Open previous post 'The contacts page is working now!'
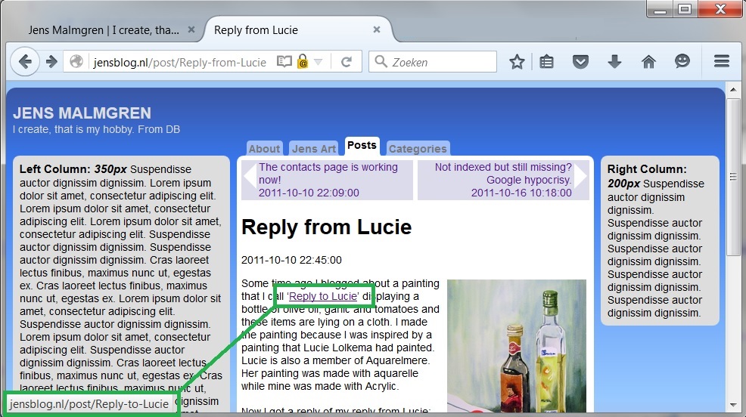 click(x=328, y=173)
